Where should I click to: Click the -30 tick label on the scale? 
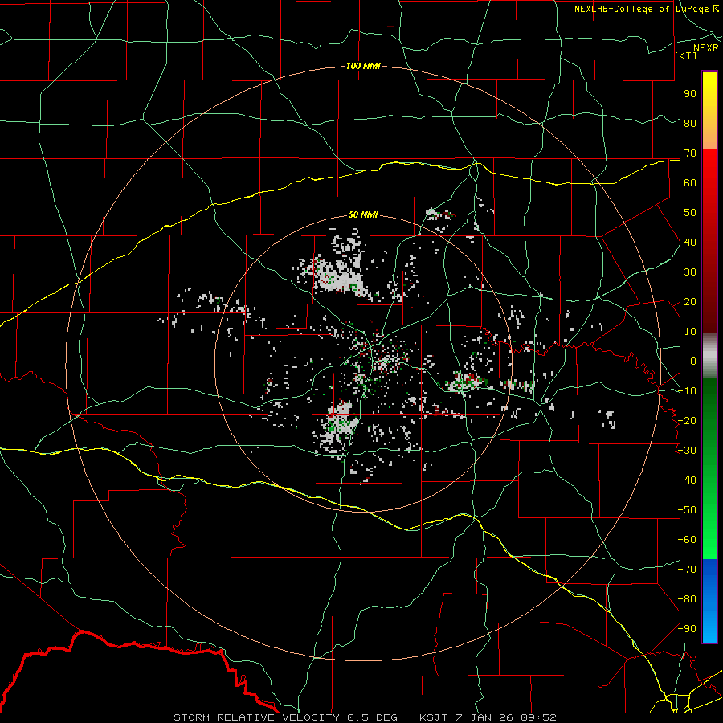point(687,451)
